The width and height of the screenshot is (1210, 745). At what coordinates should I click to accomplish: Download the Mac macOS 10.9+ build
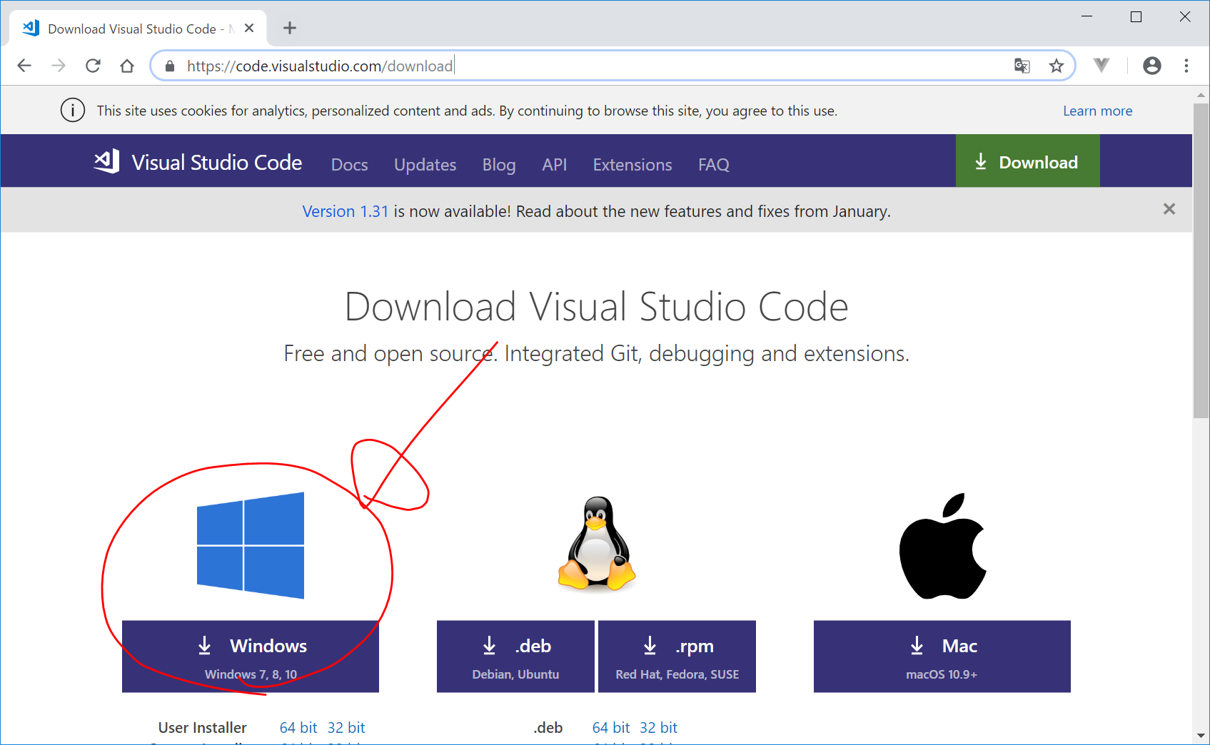point(942,656)
